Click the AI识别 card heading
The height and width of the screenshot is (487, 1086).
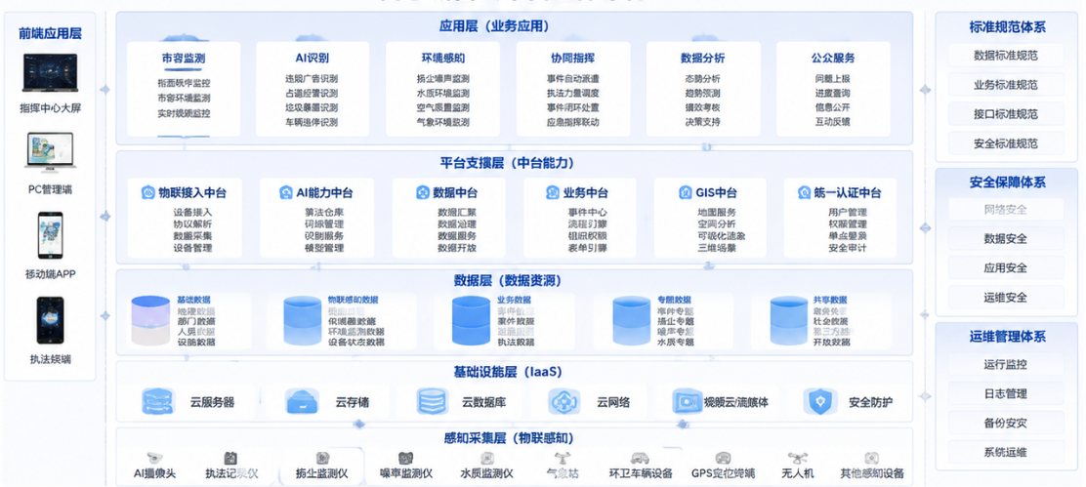312,59
